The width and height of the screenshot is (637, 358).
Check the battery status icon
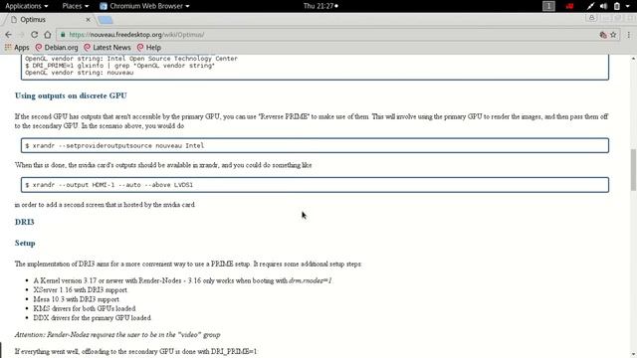pyautogui.click(x=616, y=6)
